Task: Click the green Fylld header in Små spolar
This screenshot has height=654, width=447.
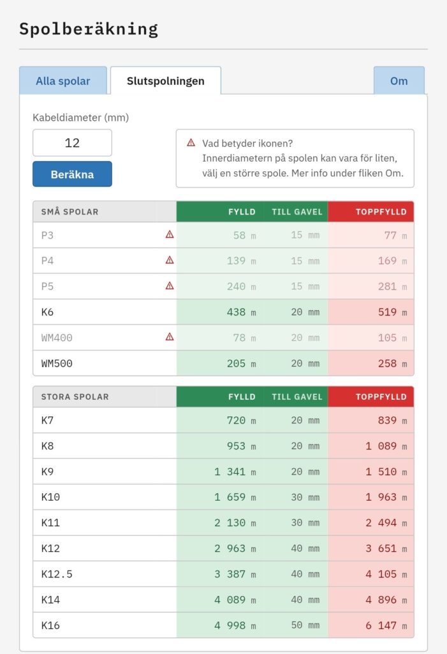Action: pos(242,211)
